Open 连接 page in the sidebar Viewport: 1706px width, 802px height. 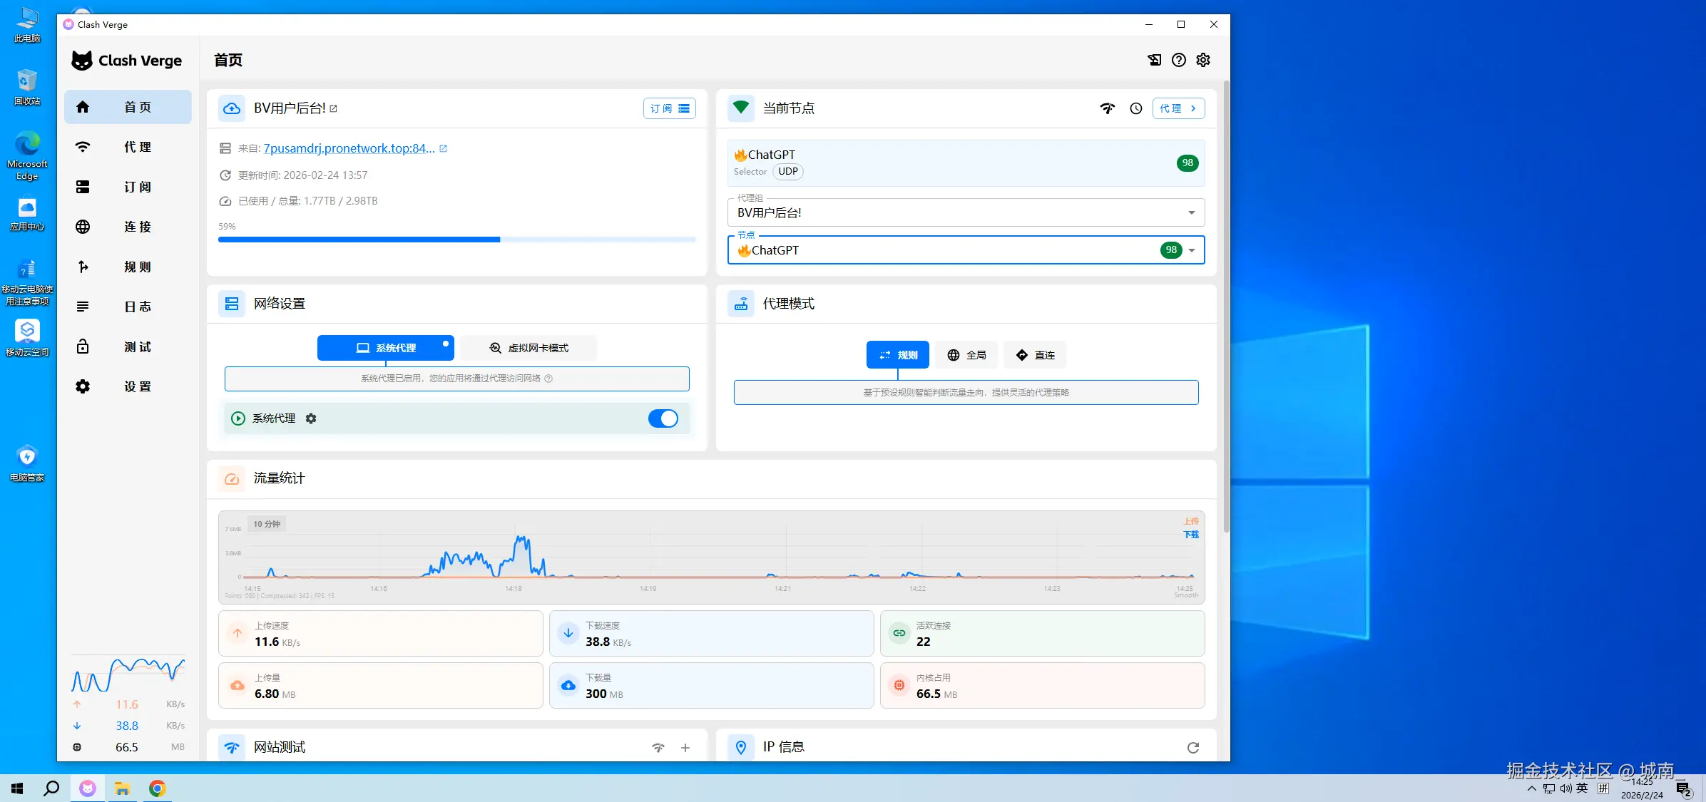coord(127,227)
